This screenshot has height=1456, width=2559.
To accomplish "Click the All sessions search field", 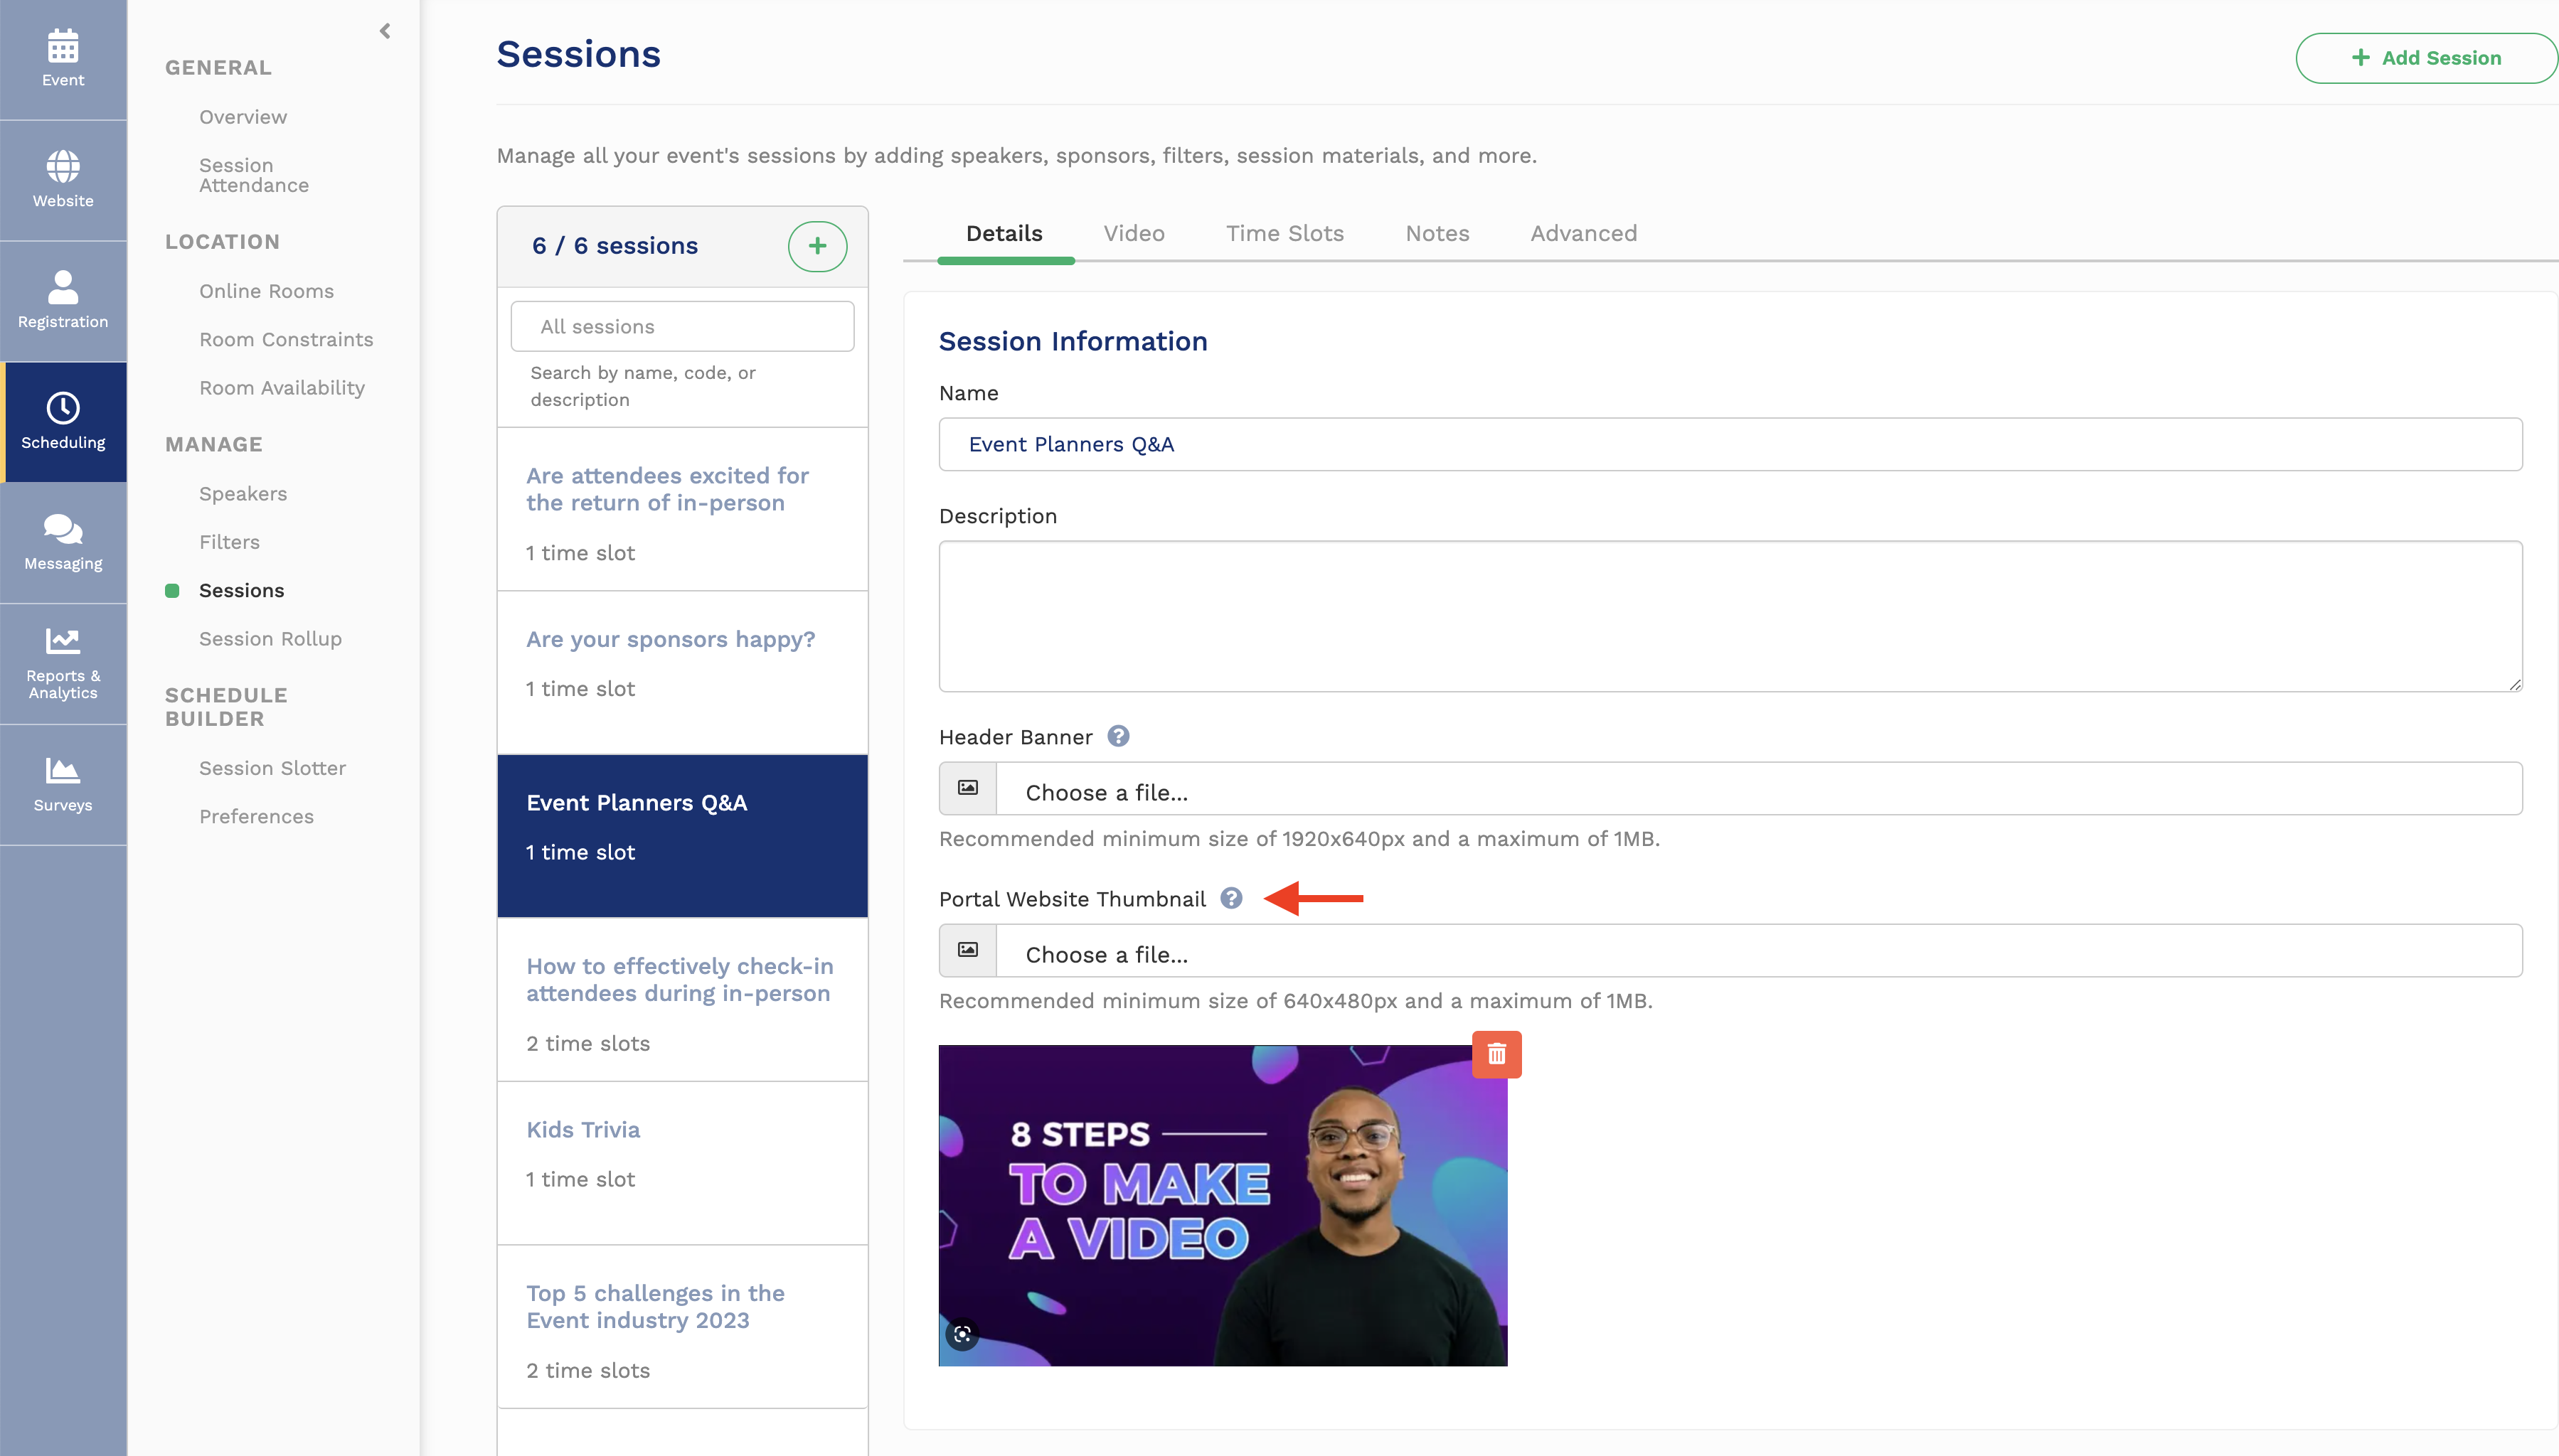I will 682,327.
